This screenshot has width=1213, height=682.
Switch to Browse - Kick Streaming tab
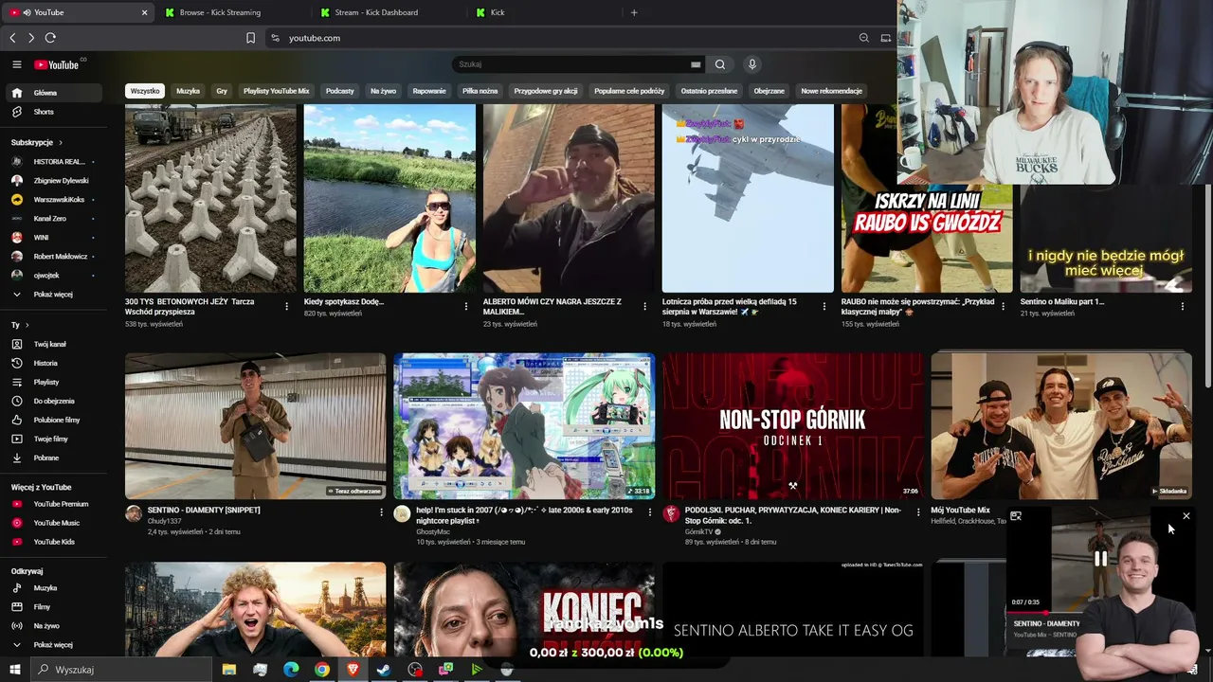(232, 12)
